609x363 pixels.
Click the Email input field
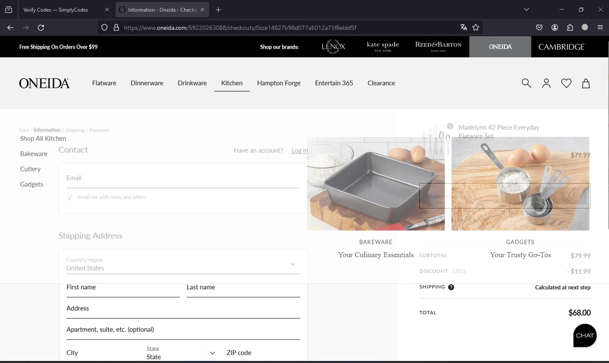pos(183,178)
